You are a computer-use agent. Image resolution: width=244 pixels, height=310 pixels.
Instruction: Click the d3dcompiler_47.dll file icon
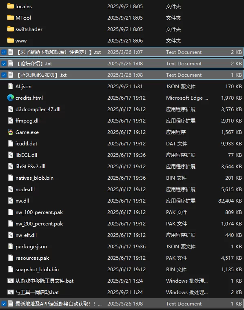11,109
